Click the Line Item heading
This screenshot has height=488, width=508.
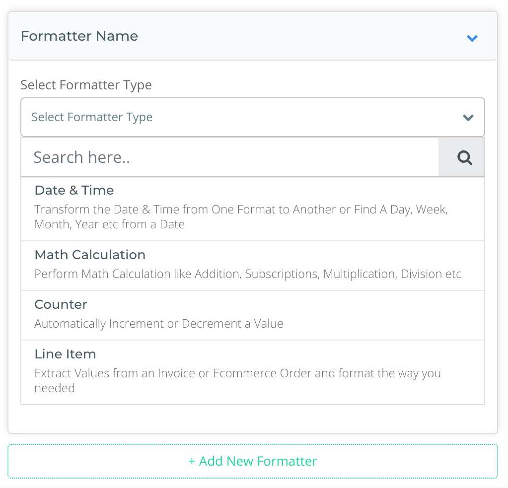point(65,354)
